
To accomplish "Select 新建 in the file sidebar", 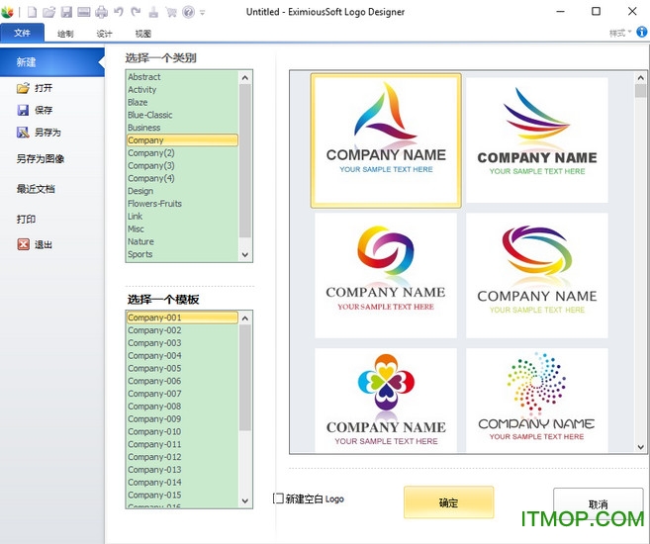I will coord(52,62).
